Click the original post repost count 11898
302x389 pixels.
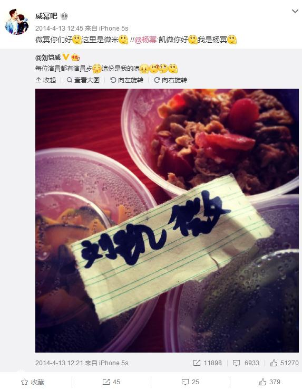point(207,363)
